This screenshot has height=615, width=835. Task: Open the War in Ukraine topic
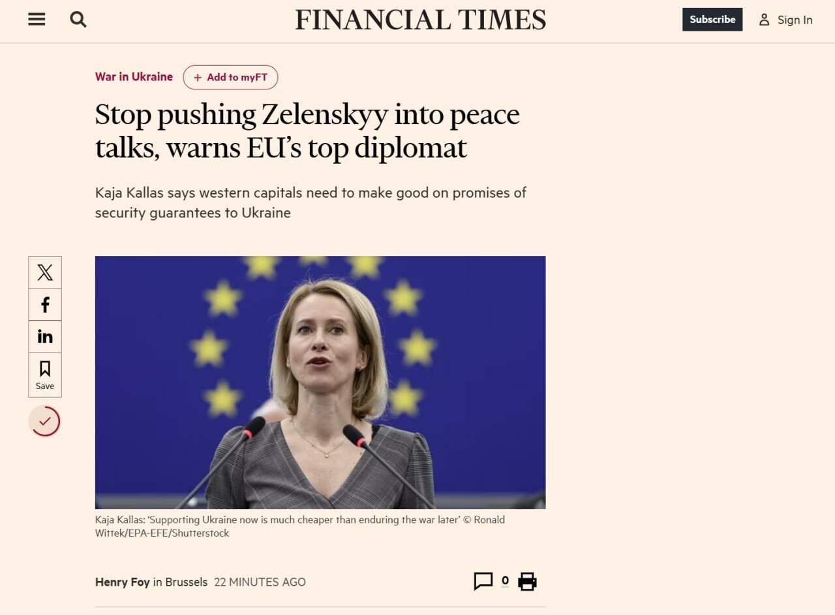point(134,77)
